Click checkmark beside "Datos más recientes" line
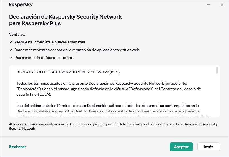The height and width of the screenshot is (157, 229). point(11,50)
